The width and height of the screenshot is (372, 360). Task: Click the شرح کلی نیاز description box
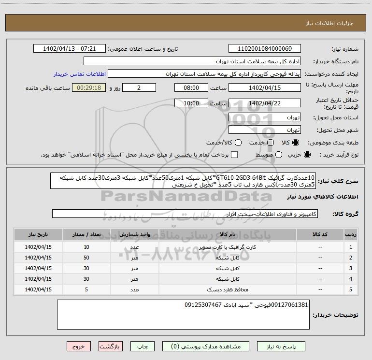pyautogui.click(x=183, y=181)
